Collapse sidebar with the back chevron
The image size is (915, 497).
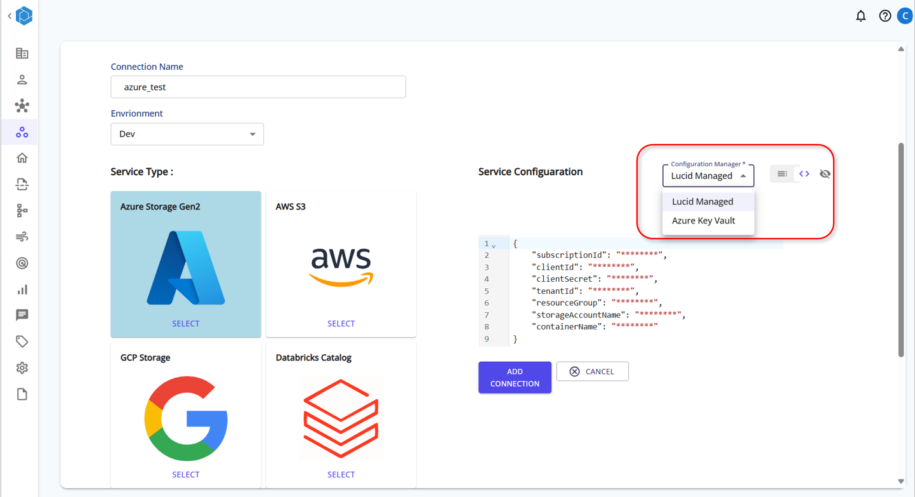click(x=10, y=16)
